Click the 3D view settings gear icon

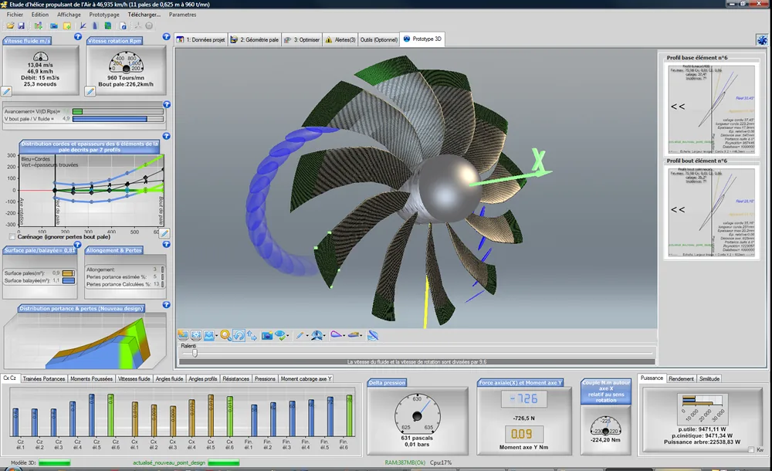click(x=196, y=335)
